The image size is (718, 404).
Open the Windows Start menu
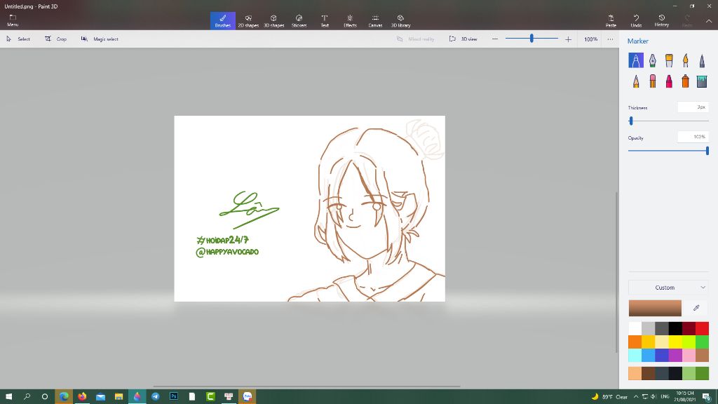click(x=8, y=397)
